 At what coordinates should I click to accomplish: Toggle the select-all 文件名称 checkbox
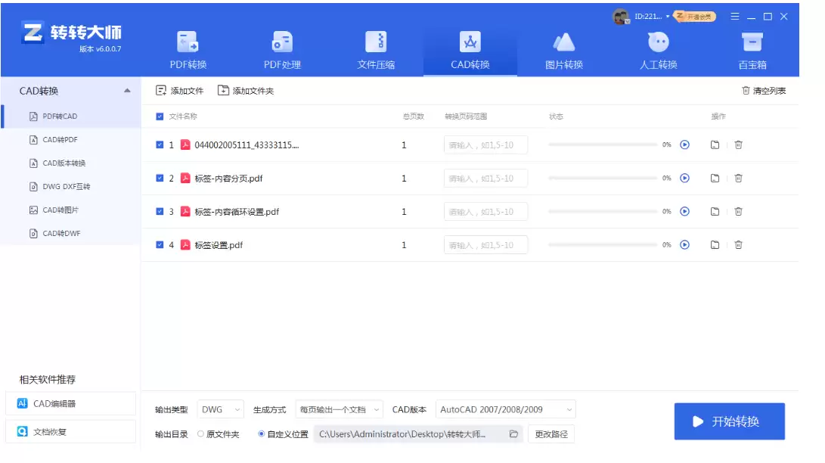tap(160, 117)
